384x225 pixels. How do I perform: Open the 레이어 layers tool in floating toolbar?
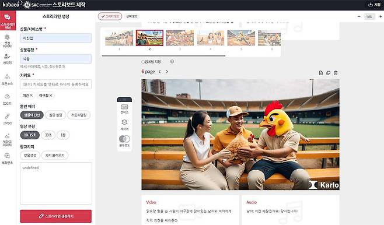[124, 125]
